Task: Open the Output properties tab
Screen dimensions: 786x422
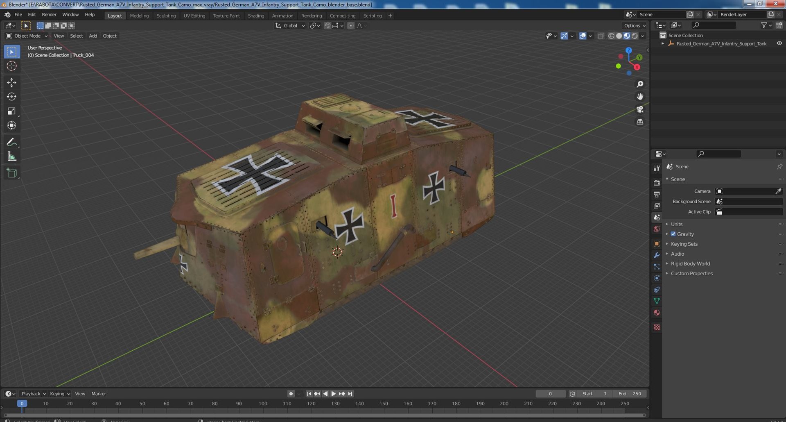Action: [x=657, y=194]
